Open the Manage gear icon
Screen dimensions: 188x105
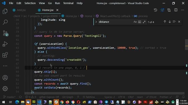(5, 89)
